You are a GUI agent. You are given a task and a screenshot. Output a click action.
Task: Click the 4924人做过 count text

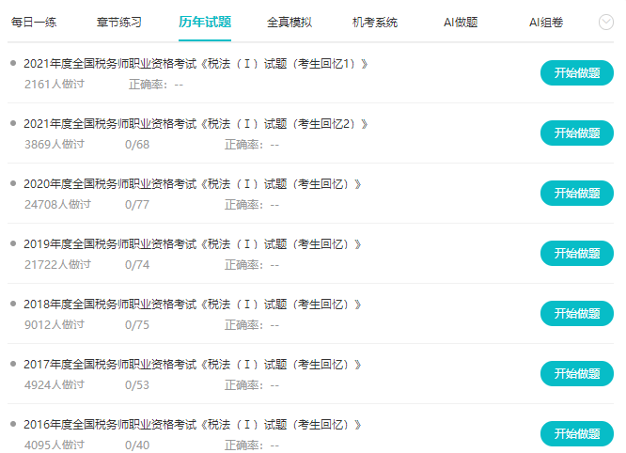[x=55, y=384]
